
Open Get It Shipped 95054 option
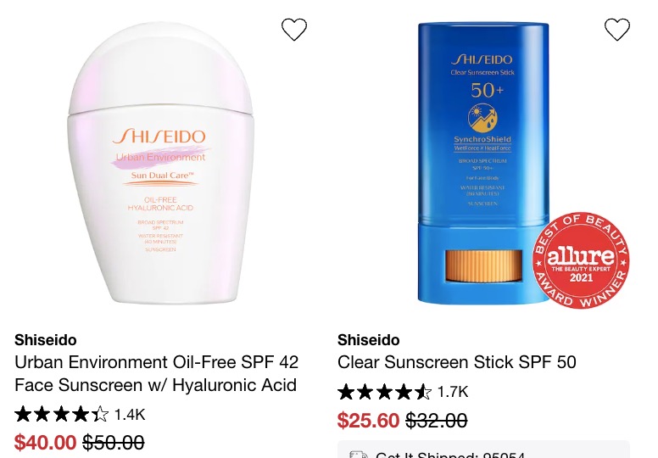483,450
